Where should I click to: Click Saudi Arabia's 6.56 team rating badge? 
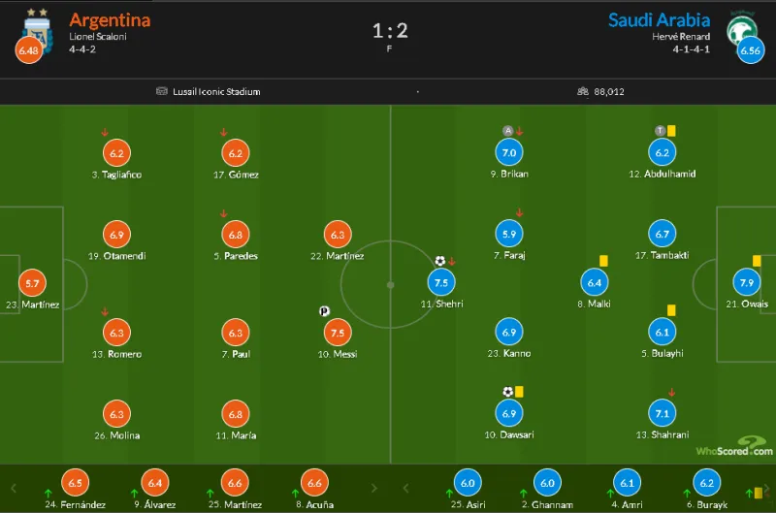pyautogui.click(x=750, y=48)
